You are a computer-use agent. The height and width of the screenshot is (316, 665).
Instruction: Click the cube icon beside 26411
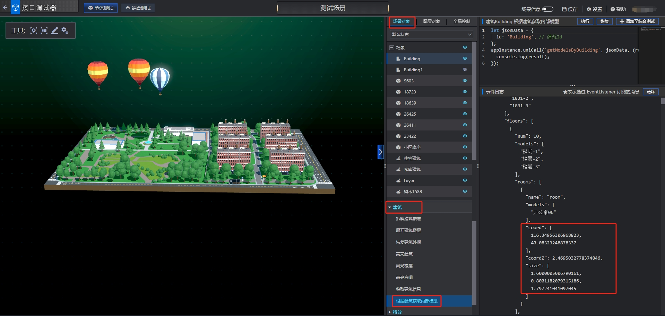coord(398,125)
